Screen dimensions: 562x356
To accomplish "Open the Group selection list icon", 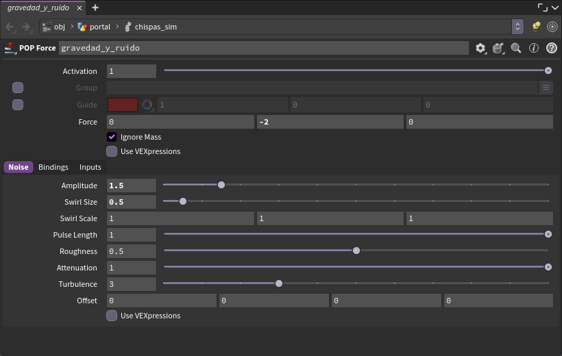I will point(546,88).
